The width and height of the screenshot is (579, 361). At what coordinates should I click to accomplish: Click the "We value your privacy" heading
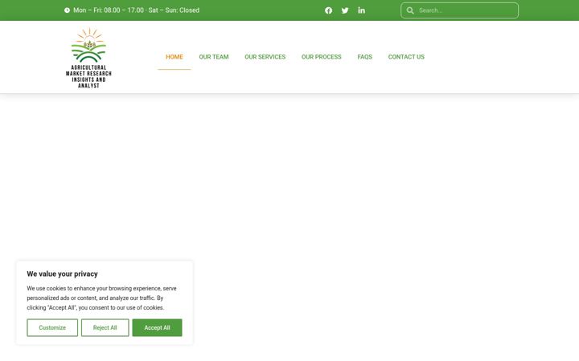tap(63, 274)
